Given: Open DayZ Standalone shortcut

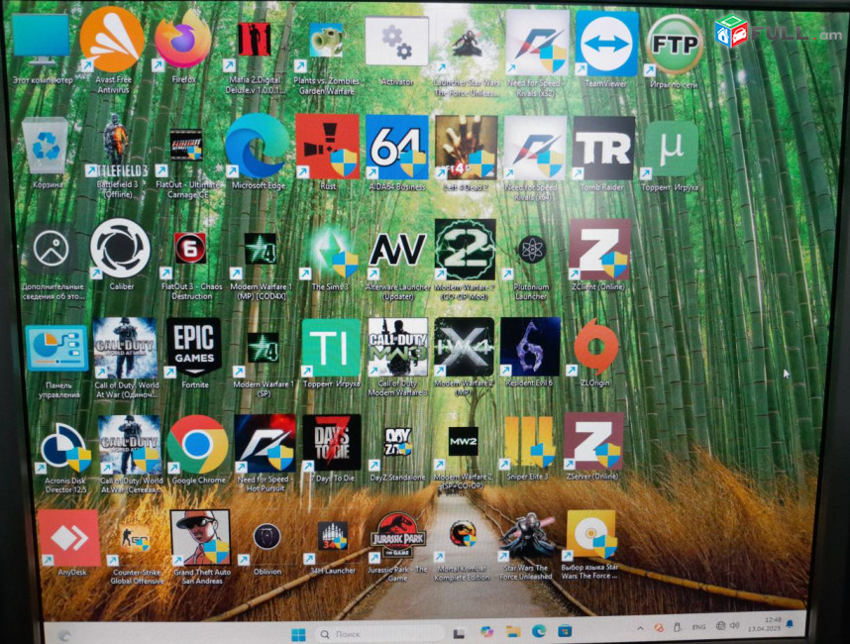Looking at the screenshot, I should coord(398,442).
